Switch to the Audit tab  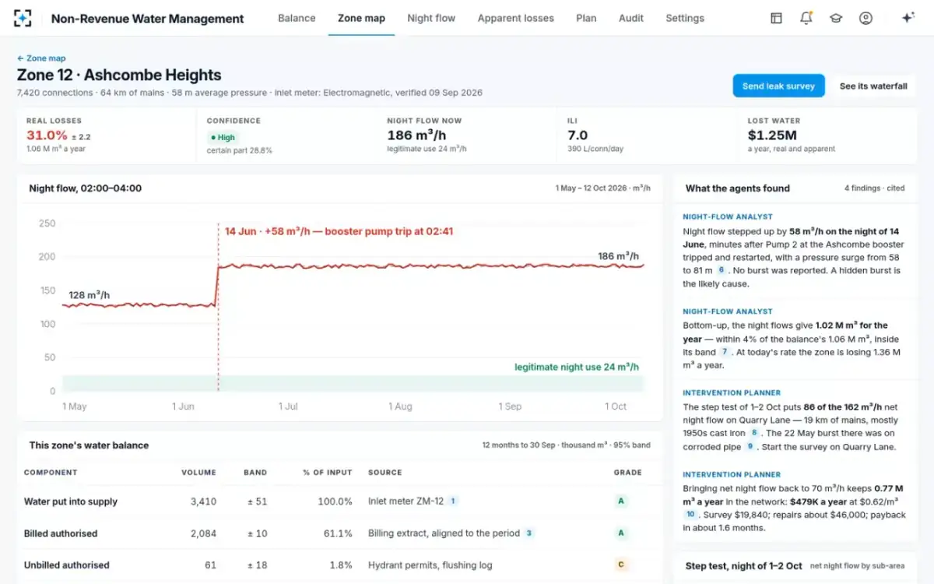[x=631, y=18]
